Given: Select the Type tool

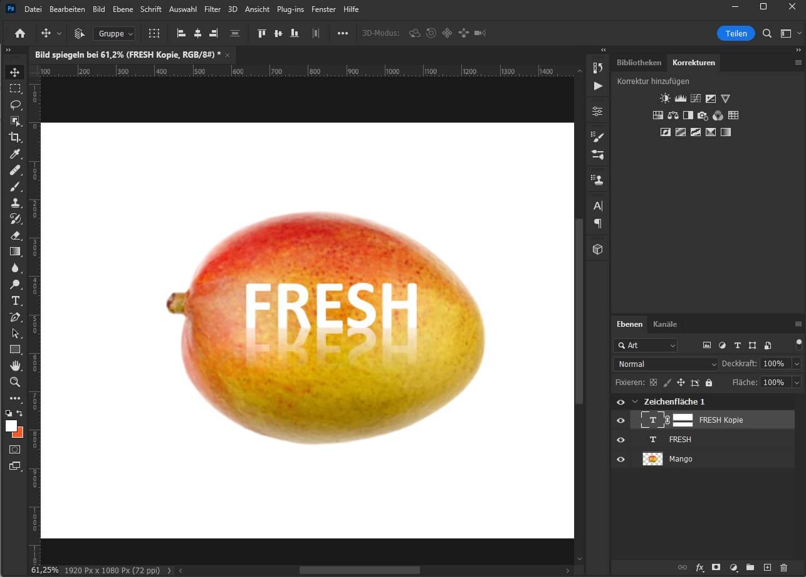Looking at the screenshot, I should (x=15, y=300).
